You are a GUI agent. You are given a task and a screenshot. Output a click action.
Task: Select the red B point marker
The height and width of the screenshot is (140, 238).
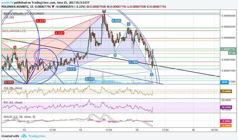tap(15, 47)
